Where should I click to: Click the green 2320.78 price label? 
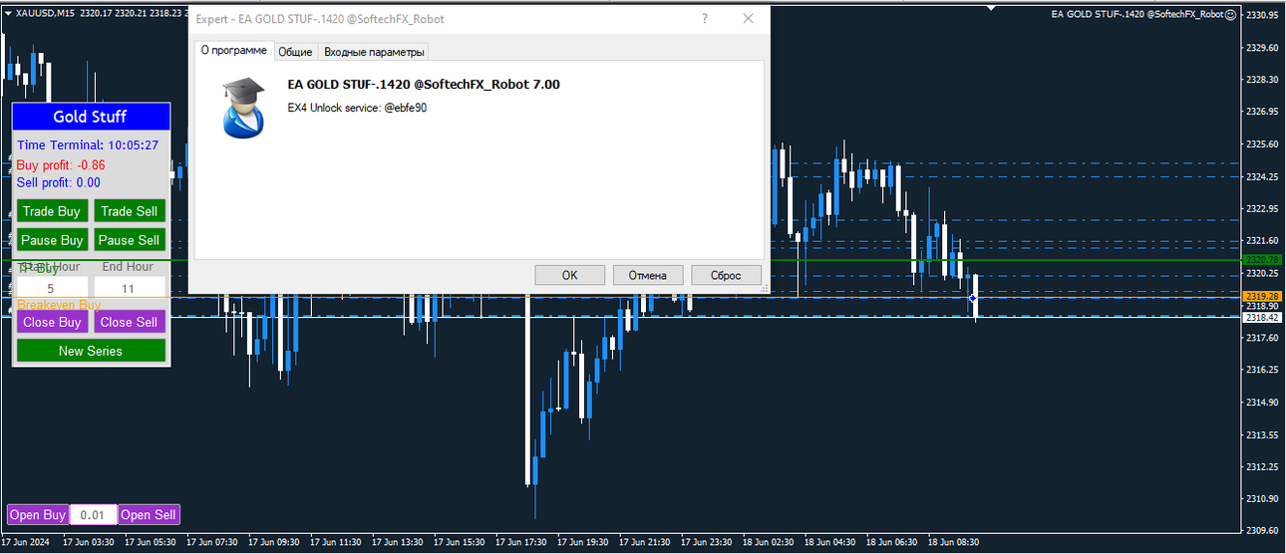point(1263,260)
